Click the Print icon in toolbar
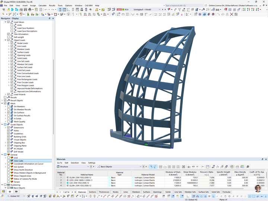 (30, 10)
